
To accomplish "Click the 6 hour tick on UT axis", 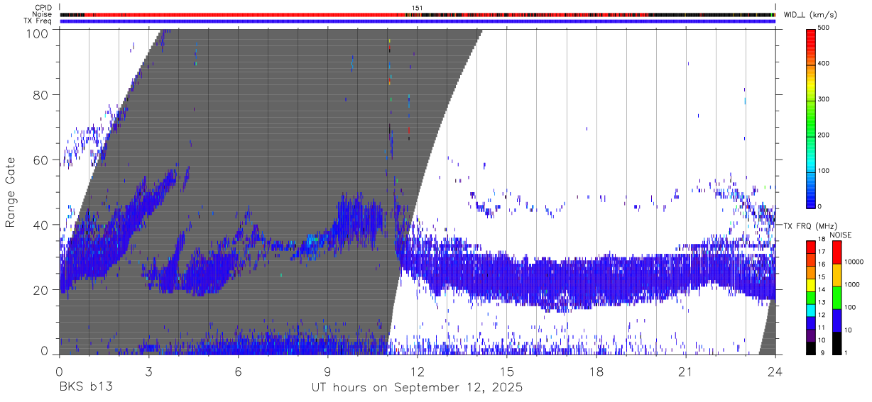I will click(238, 372).
